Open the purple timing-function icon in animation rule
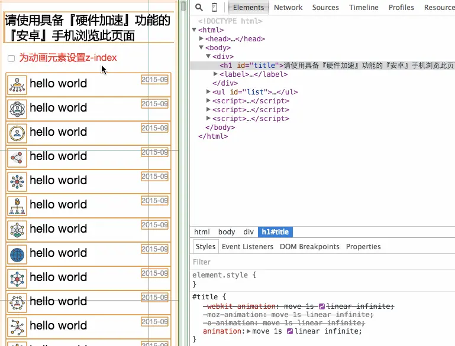 tap(289, 331)
